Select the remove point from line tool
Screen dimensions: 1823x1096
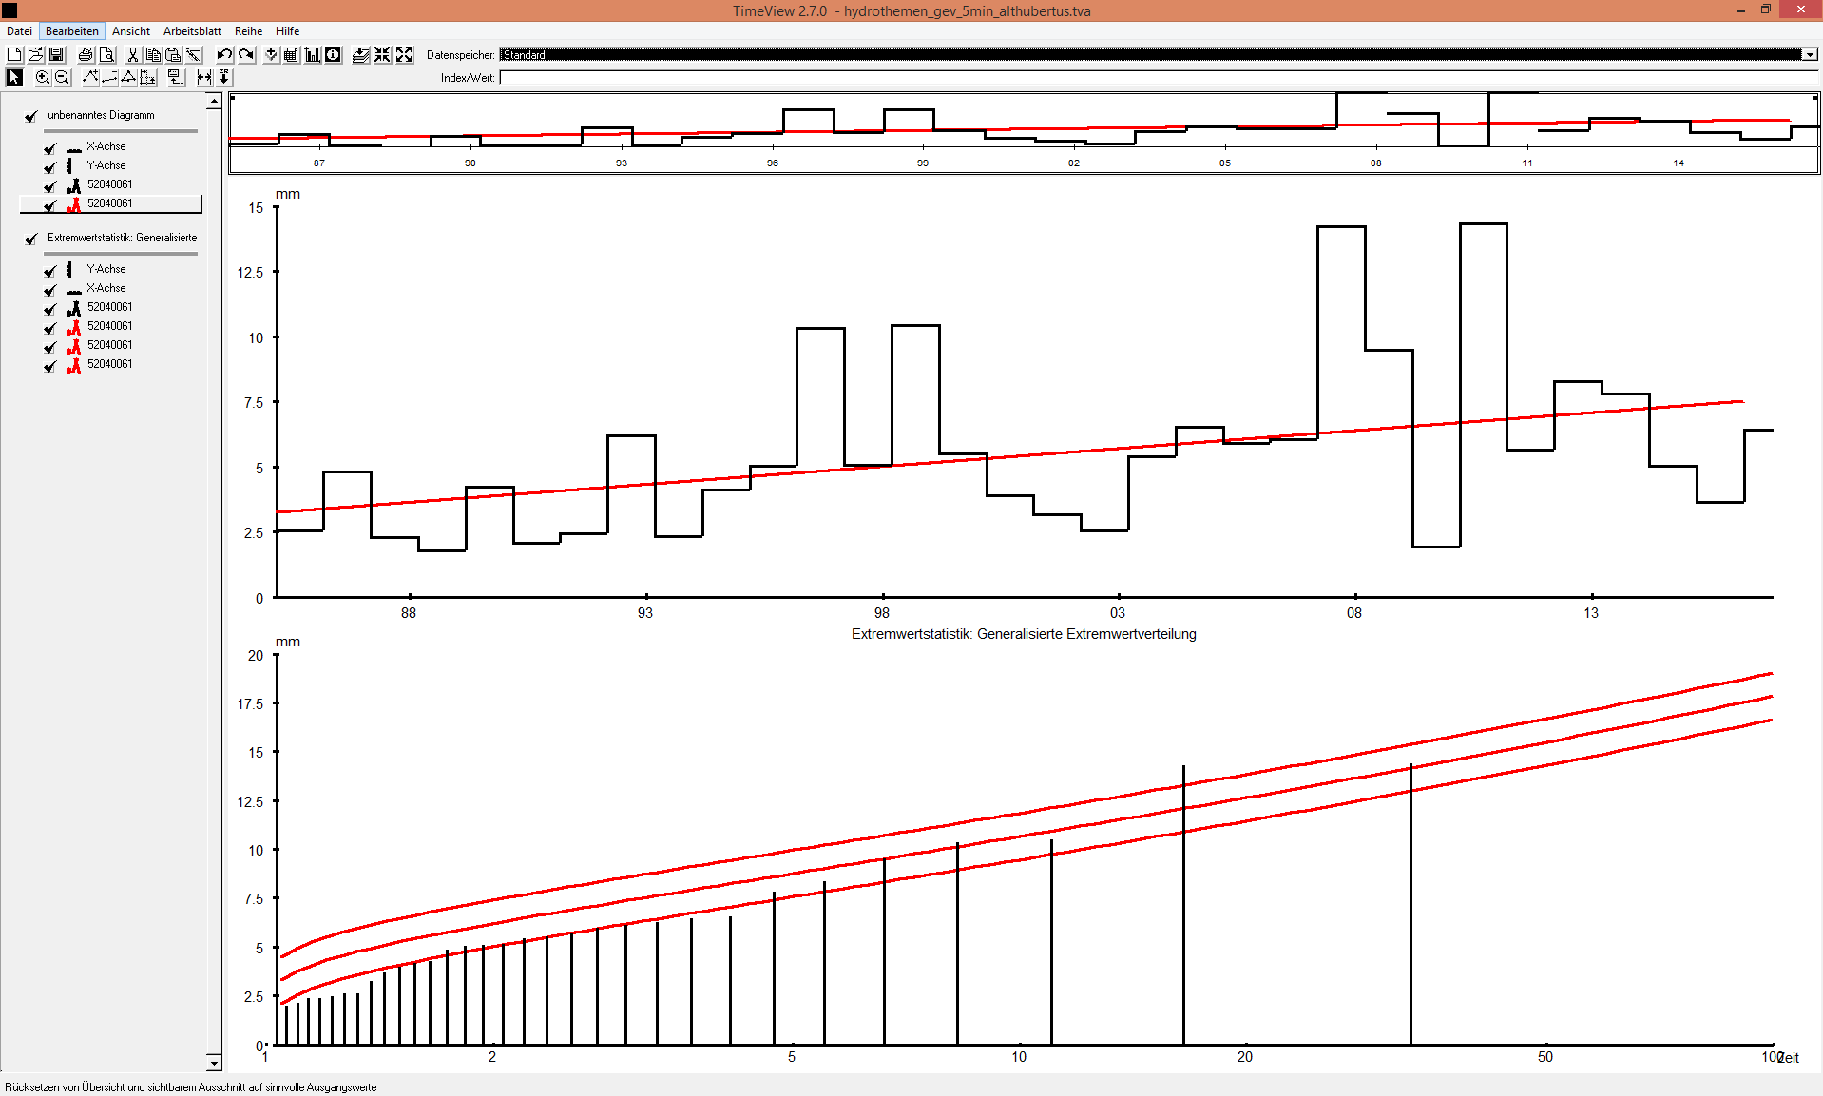coord(109,78)
